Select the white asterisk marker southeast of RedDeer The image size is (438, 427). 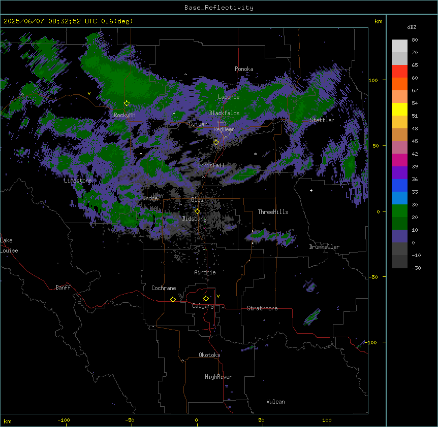255,154
